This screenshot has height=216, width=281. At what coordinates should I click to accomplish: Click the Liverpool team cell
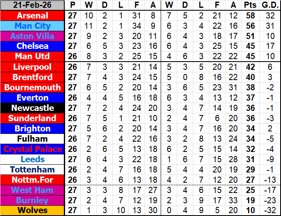[x=33, y=67]
